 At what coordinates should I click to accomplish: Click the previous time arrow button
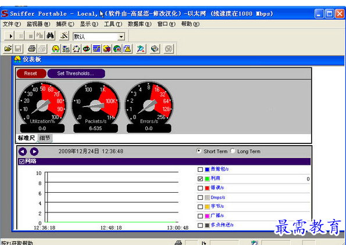pos(23,152)
